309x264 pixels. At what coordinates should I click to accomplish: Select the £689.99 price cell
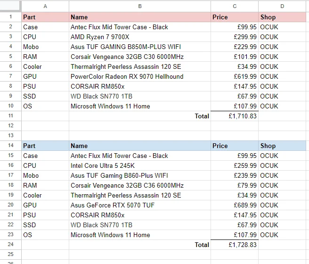[x=235, y=205]
